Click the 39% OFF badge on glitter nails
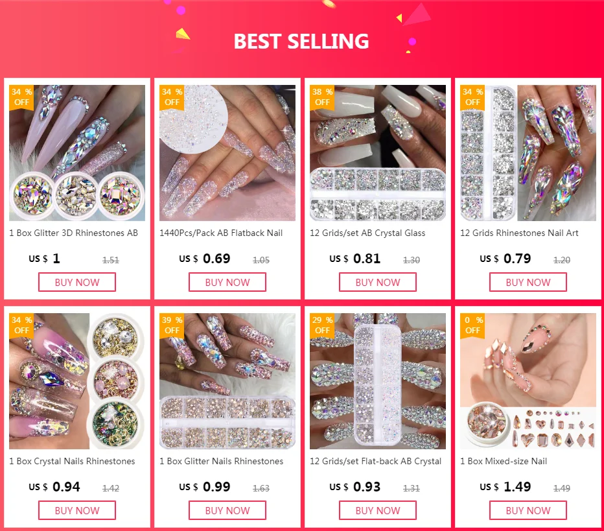This screenshot has width=604, height=531. point(172,325)
